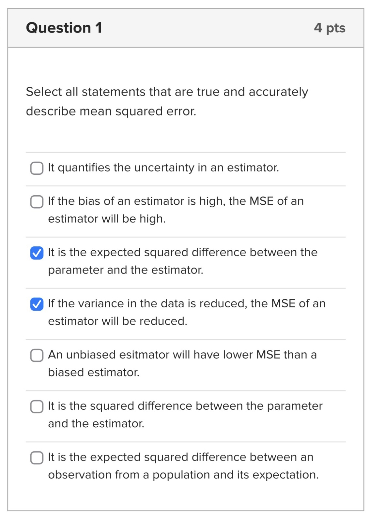
Task: Click the text mentioning unbiased esitmator
Action: click(x=182, y=362)
